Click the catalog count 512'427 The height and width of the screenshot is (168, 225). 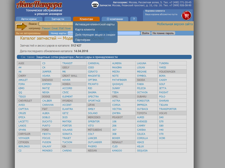[x=76, y=46]
